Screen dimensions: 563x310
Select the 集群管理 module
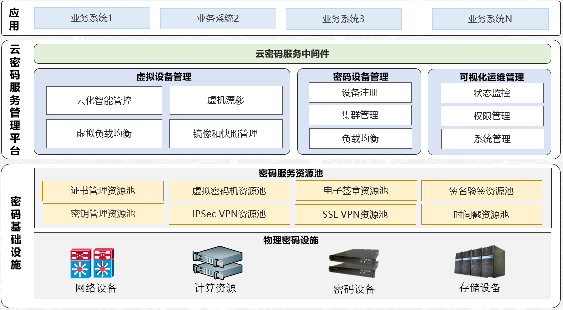tap(360, 115)
